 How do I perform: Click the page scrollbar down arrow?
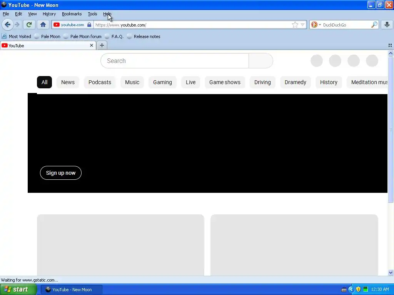391,272
